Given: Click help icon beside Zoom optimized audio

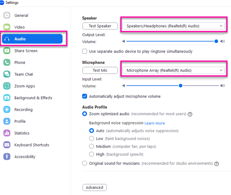Looking at the screenshot, I should click(x=190, y=114).
